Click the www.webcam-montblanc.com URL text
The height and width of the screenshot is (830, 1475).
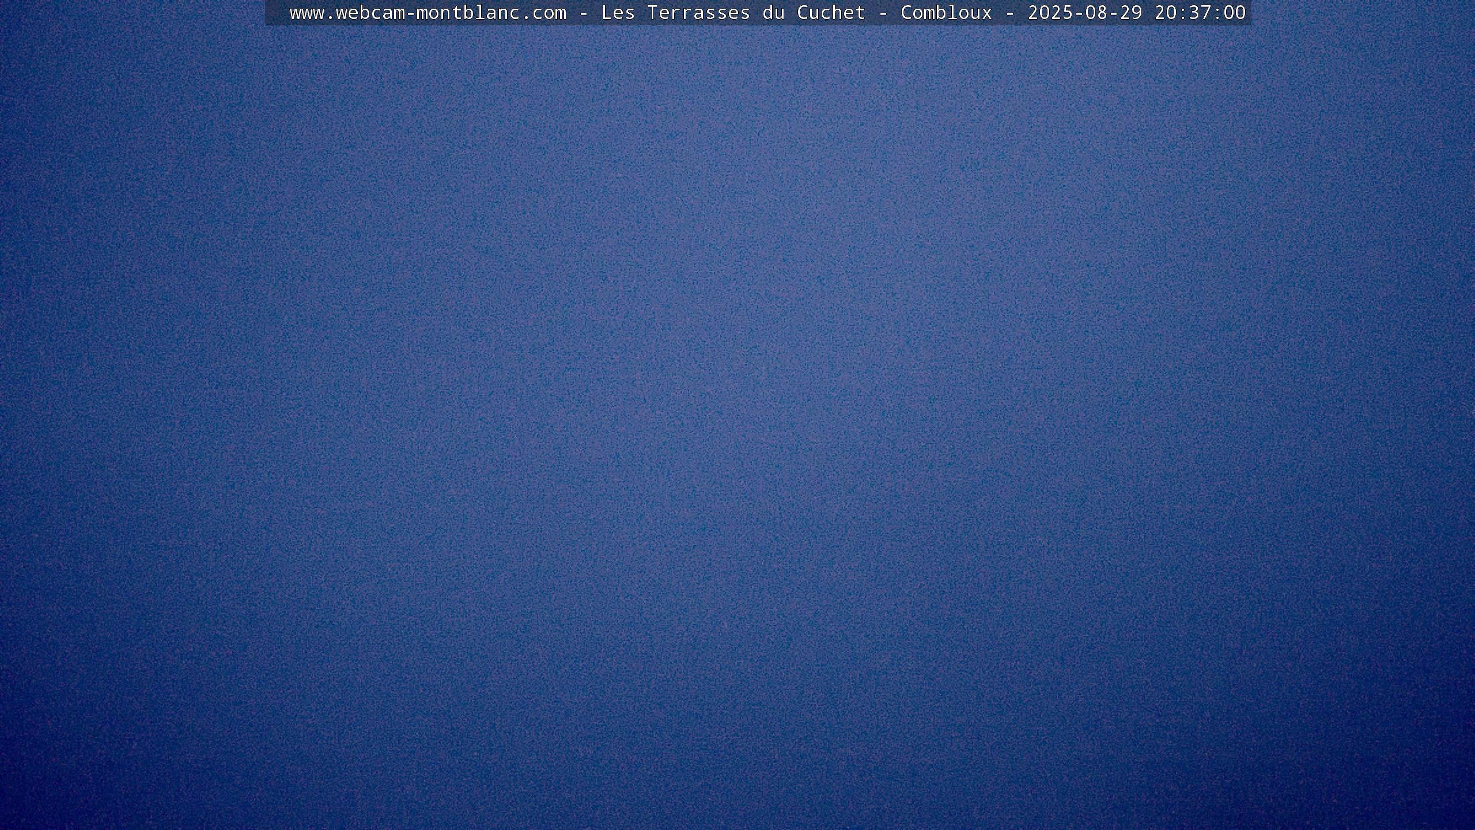click(x=428, y=13)
